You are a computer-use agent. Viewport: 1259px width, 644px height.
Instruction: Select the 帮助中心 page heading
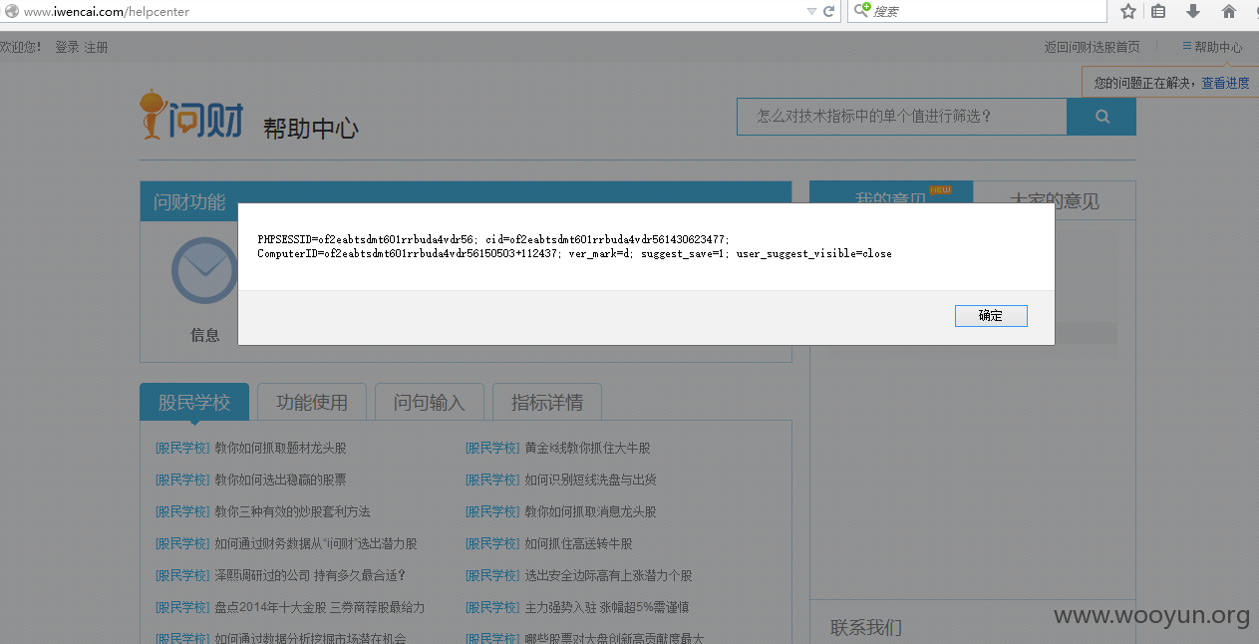pos(311,129)
